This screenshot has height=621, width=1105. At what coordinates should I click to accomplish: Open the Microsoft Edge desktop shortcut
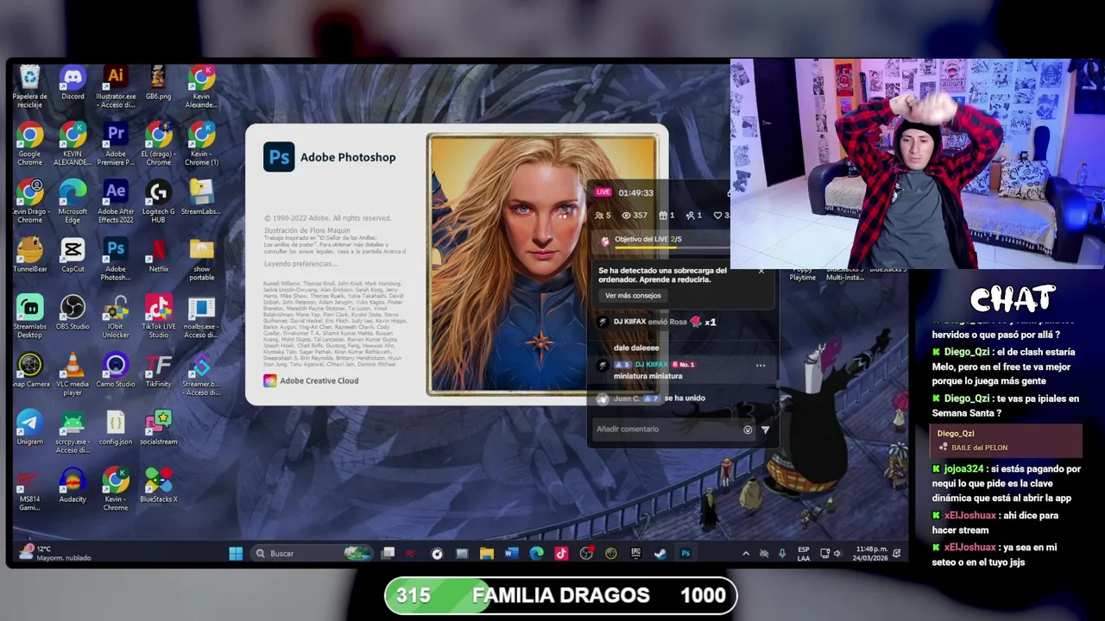tap(73, 202)
